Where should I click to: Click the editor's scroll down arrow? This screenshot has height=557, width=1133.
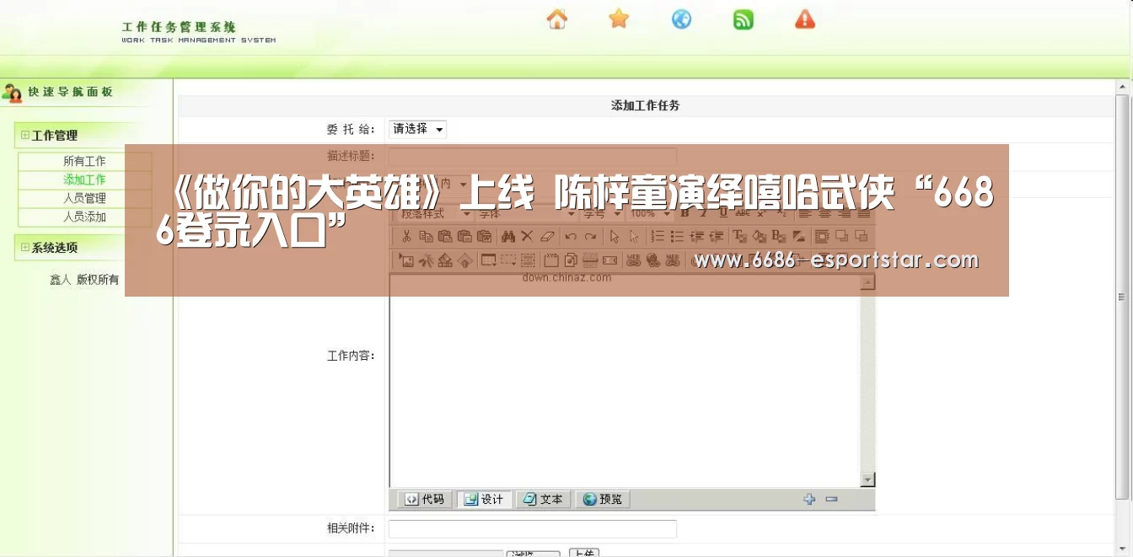coord(867,479)
